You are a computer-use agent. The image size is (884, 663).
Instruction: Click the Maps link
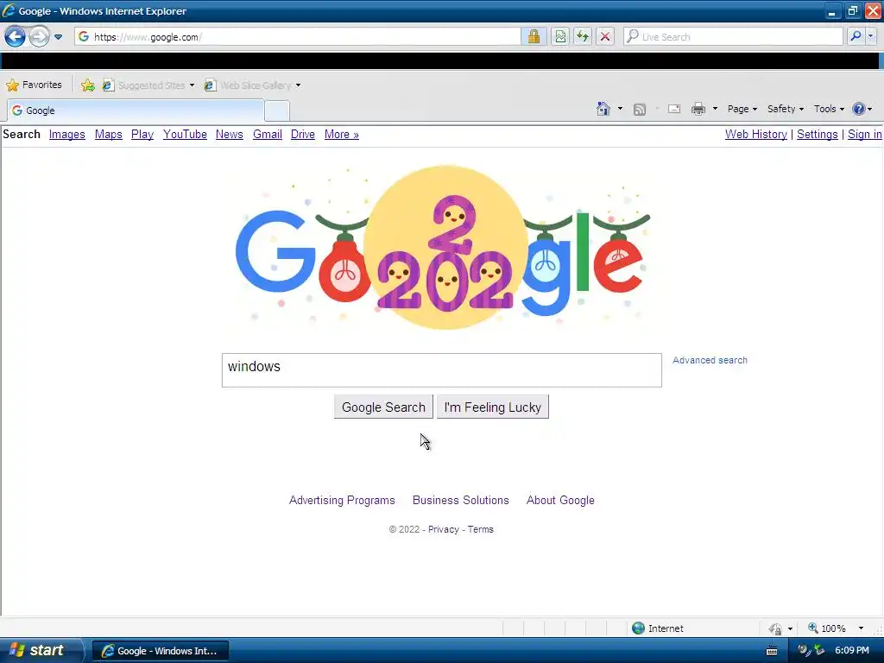[108, 134]
